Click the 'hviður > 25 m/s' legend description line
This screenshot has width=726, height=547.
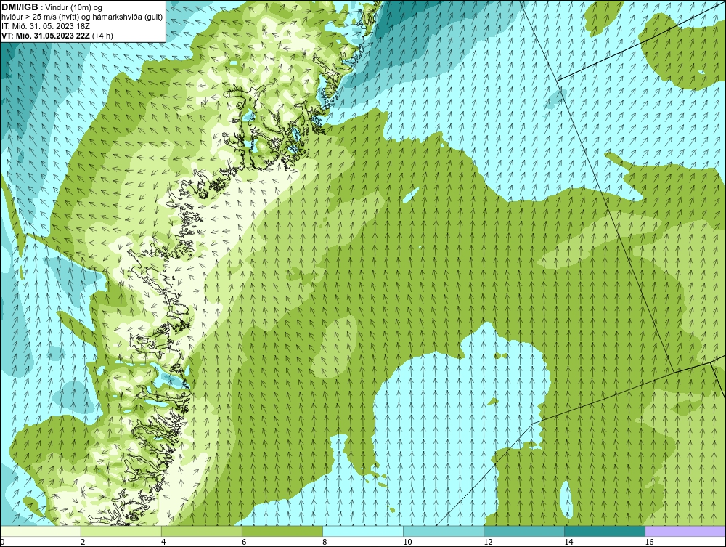coord(81,17)
